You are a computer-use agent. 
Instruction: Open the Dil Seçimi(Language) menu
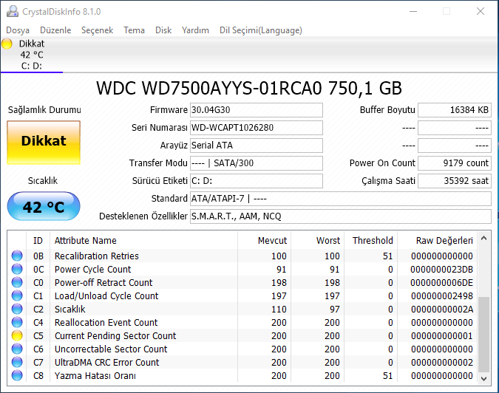[x=261, y=30]
